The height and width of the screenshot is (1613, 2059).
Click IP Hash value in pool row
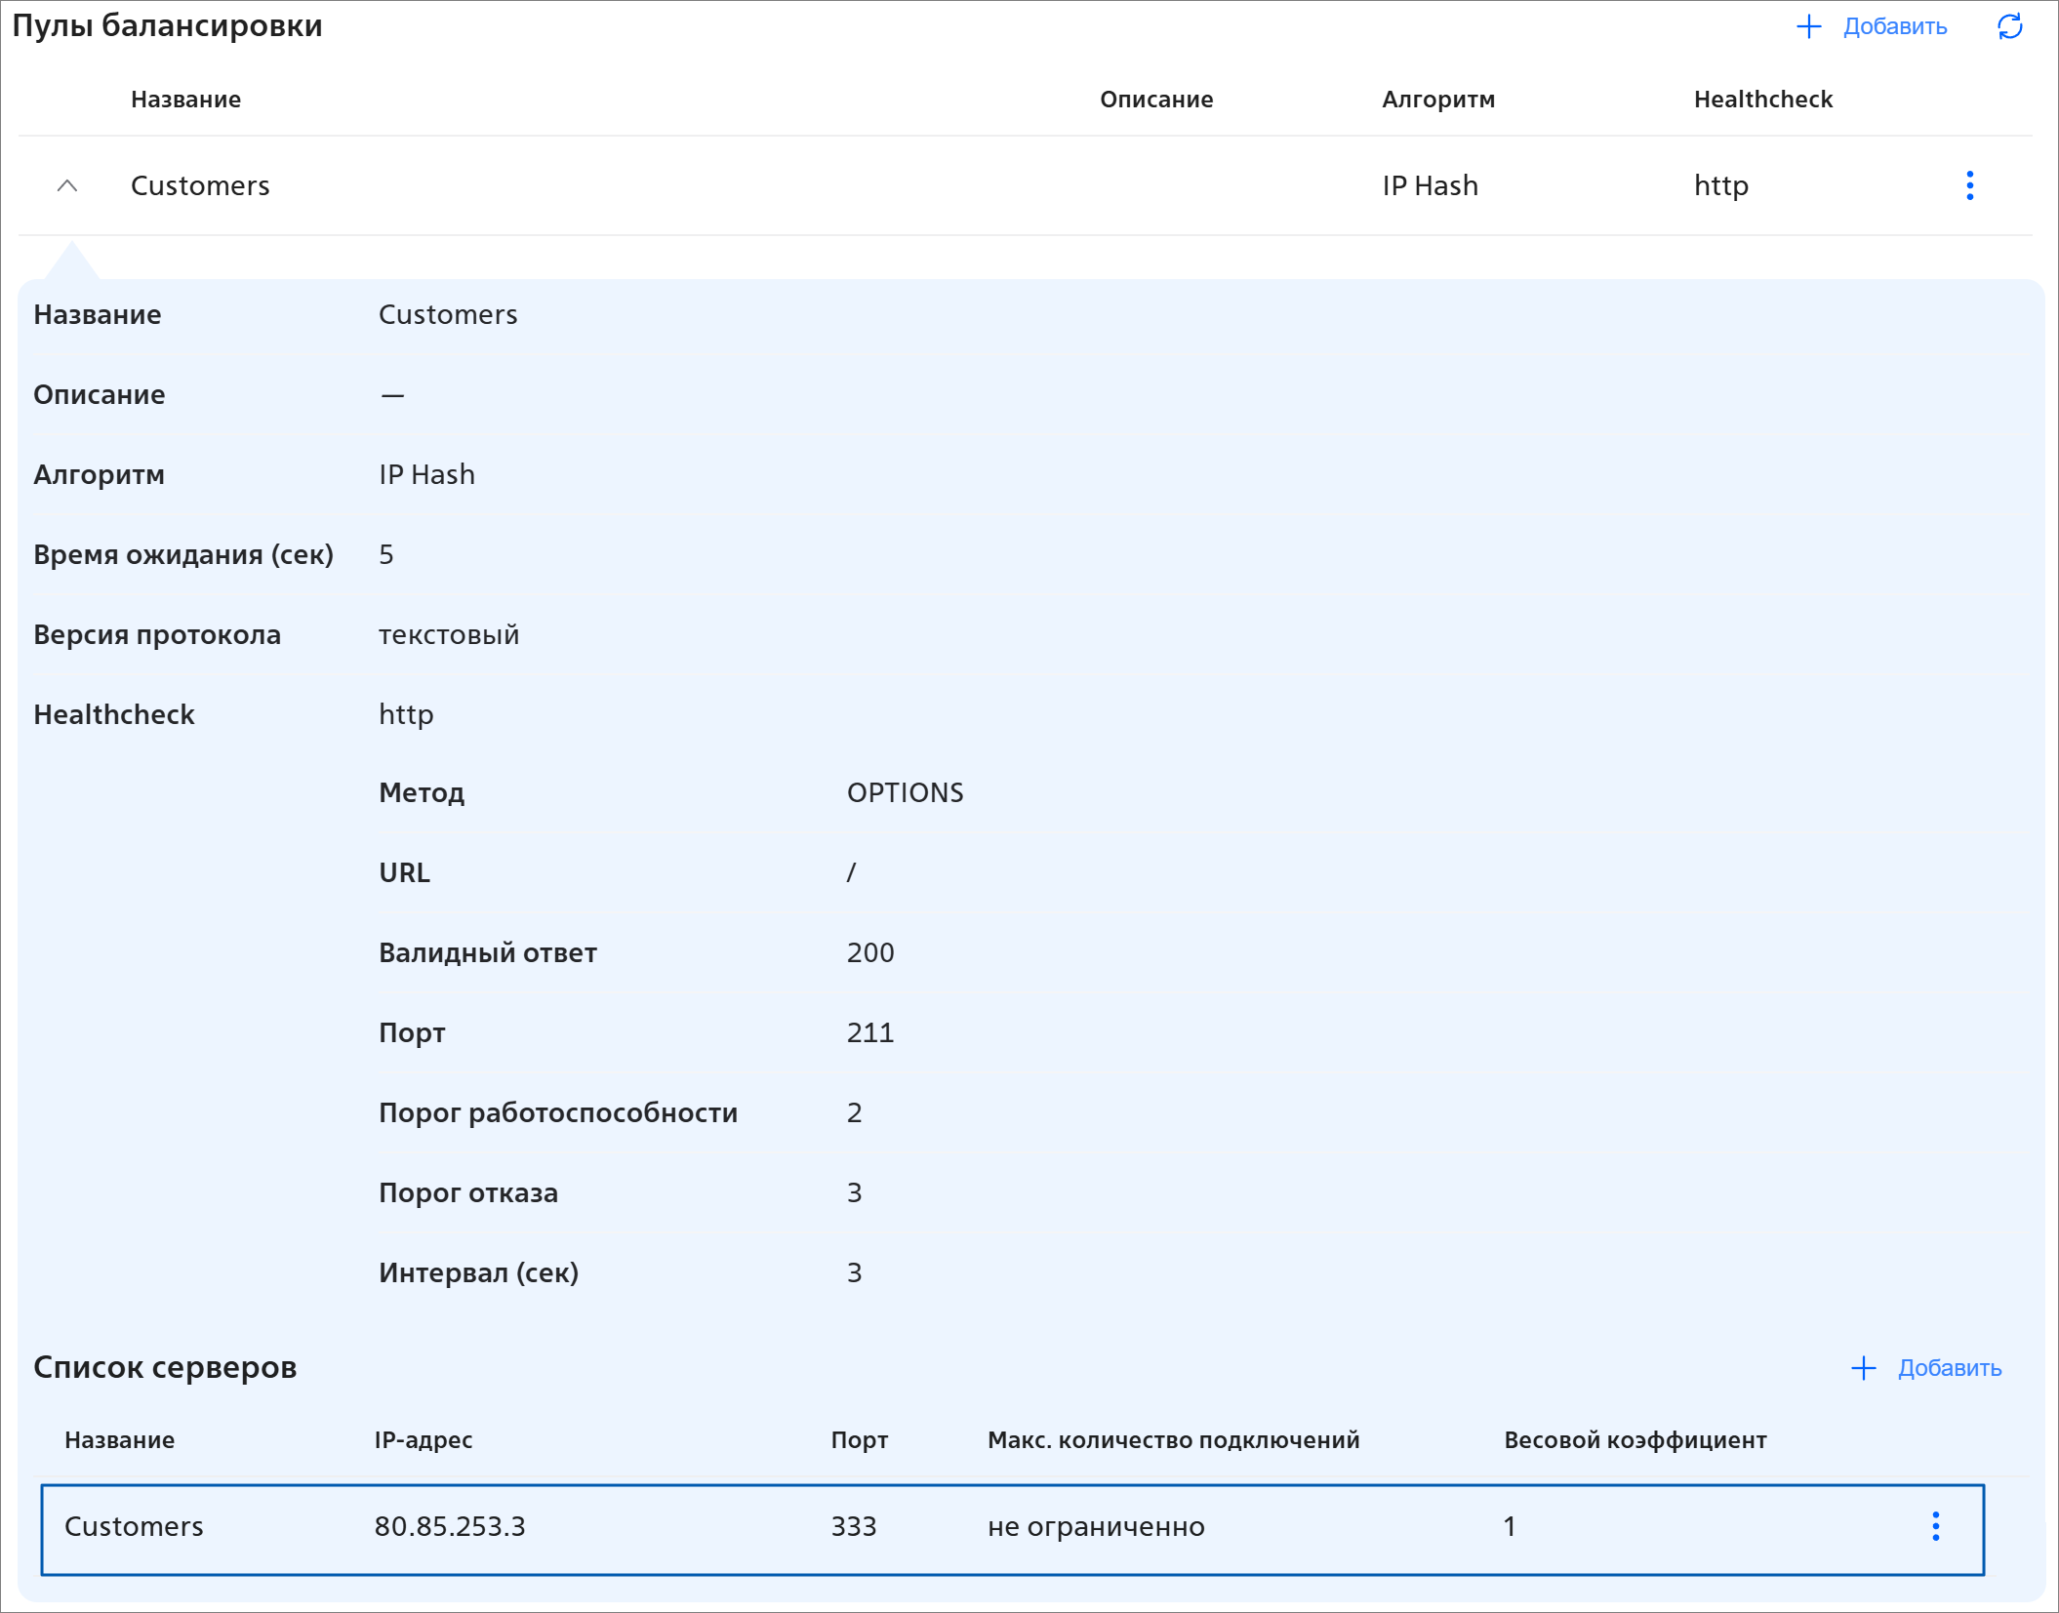(x=1430, y=185)
